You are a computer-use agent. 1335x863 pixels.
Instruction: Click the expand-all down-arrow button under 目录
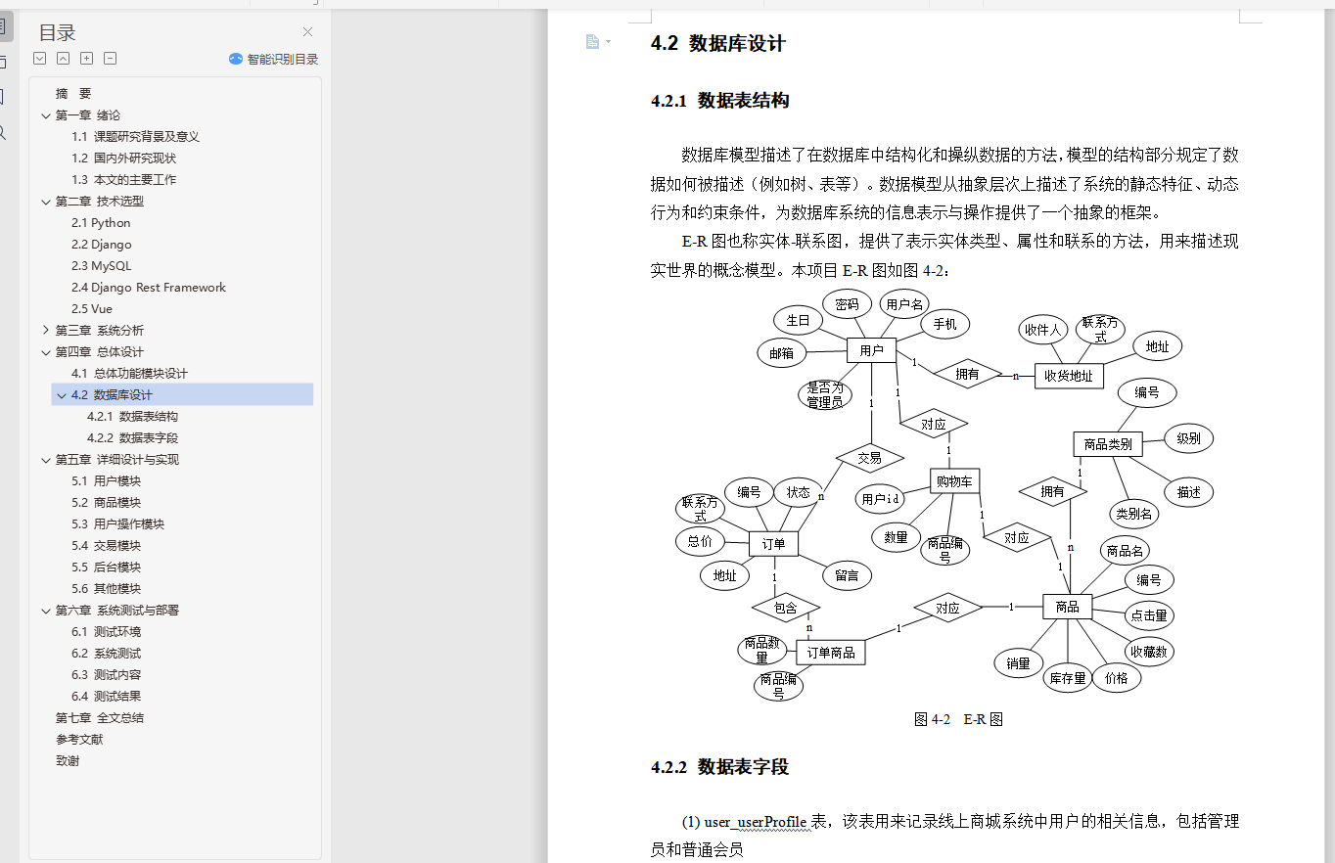click(x=40, y=59)
